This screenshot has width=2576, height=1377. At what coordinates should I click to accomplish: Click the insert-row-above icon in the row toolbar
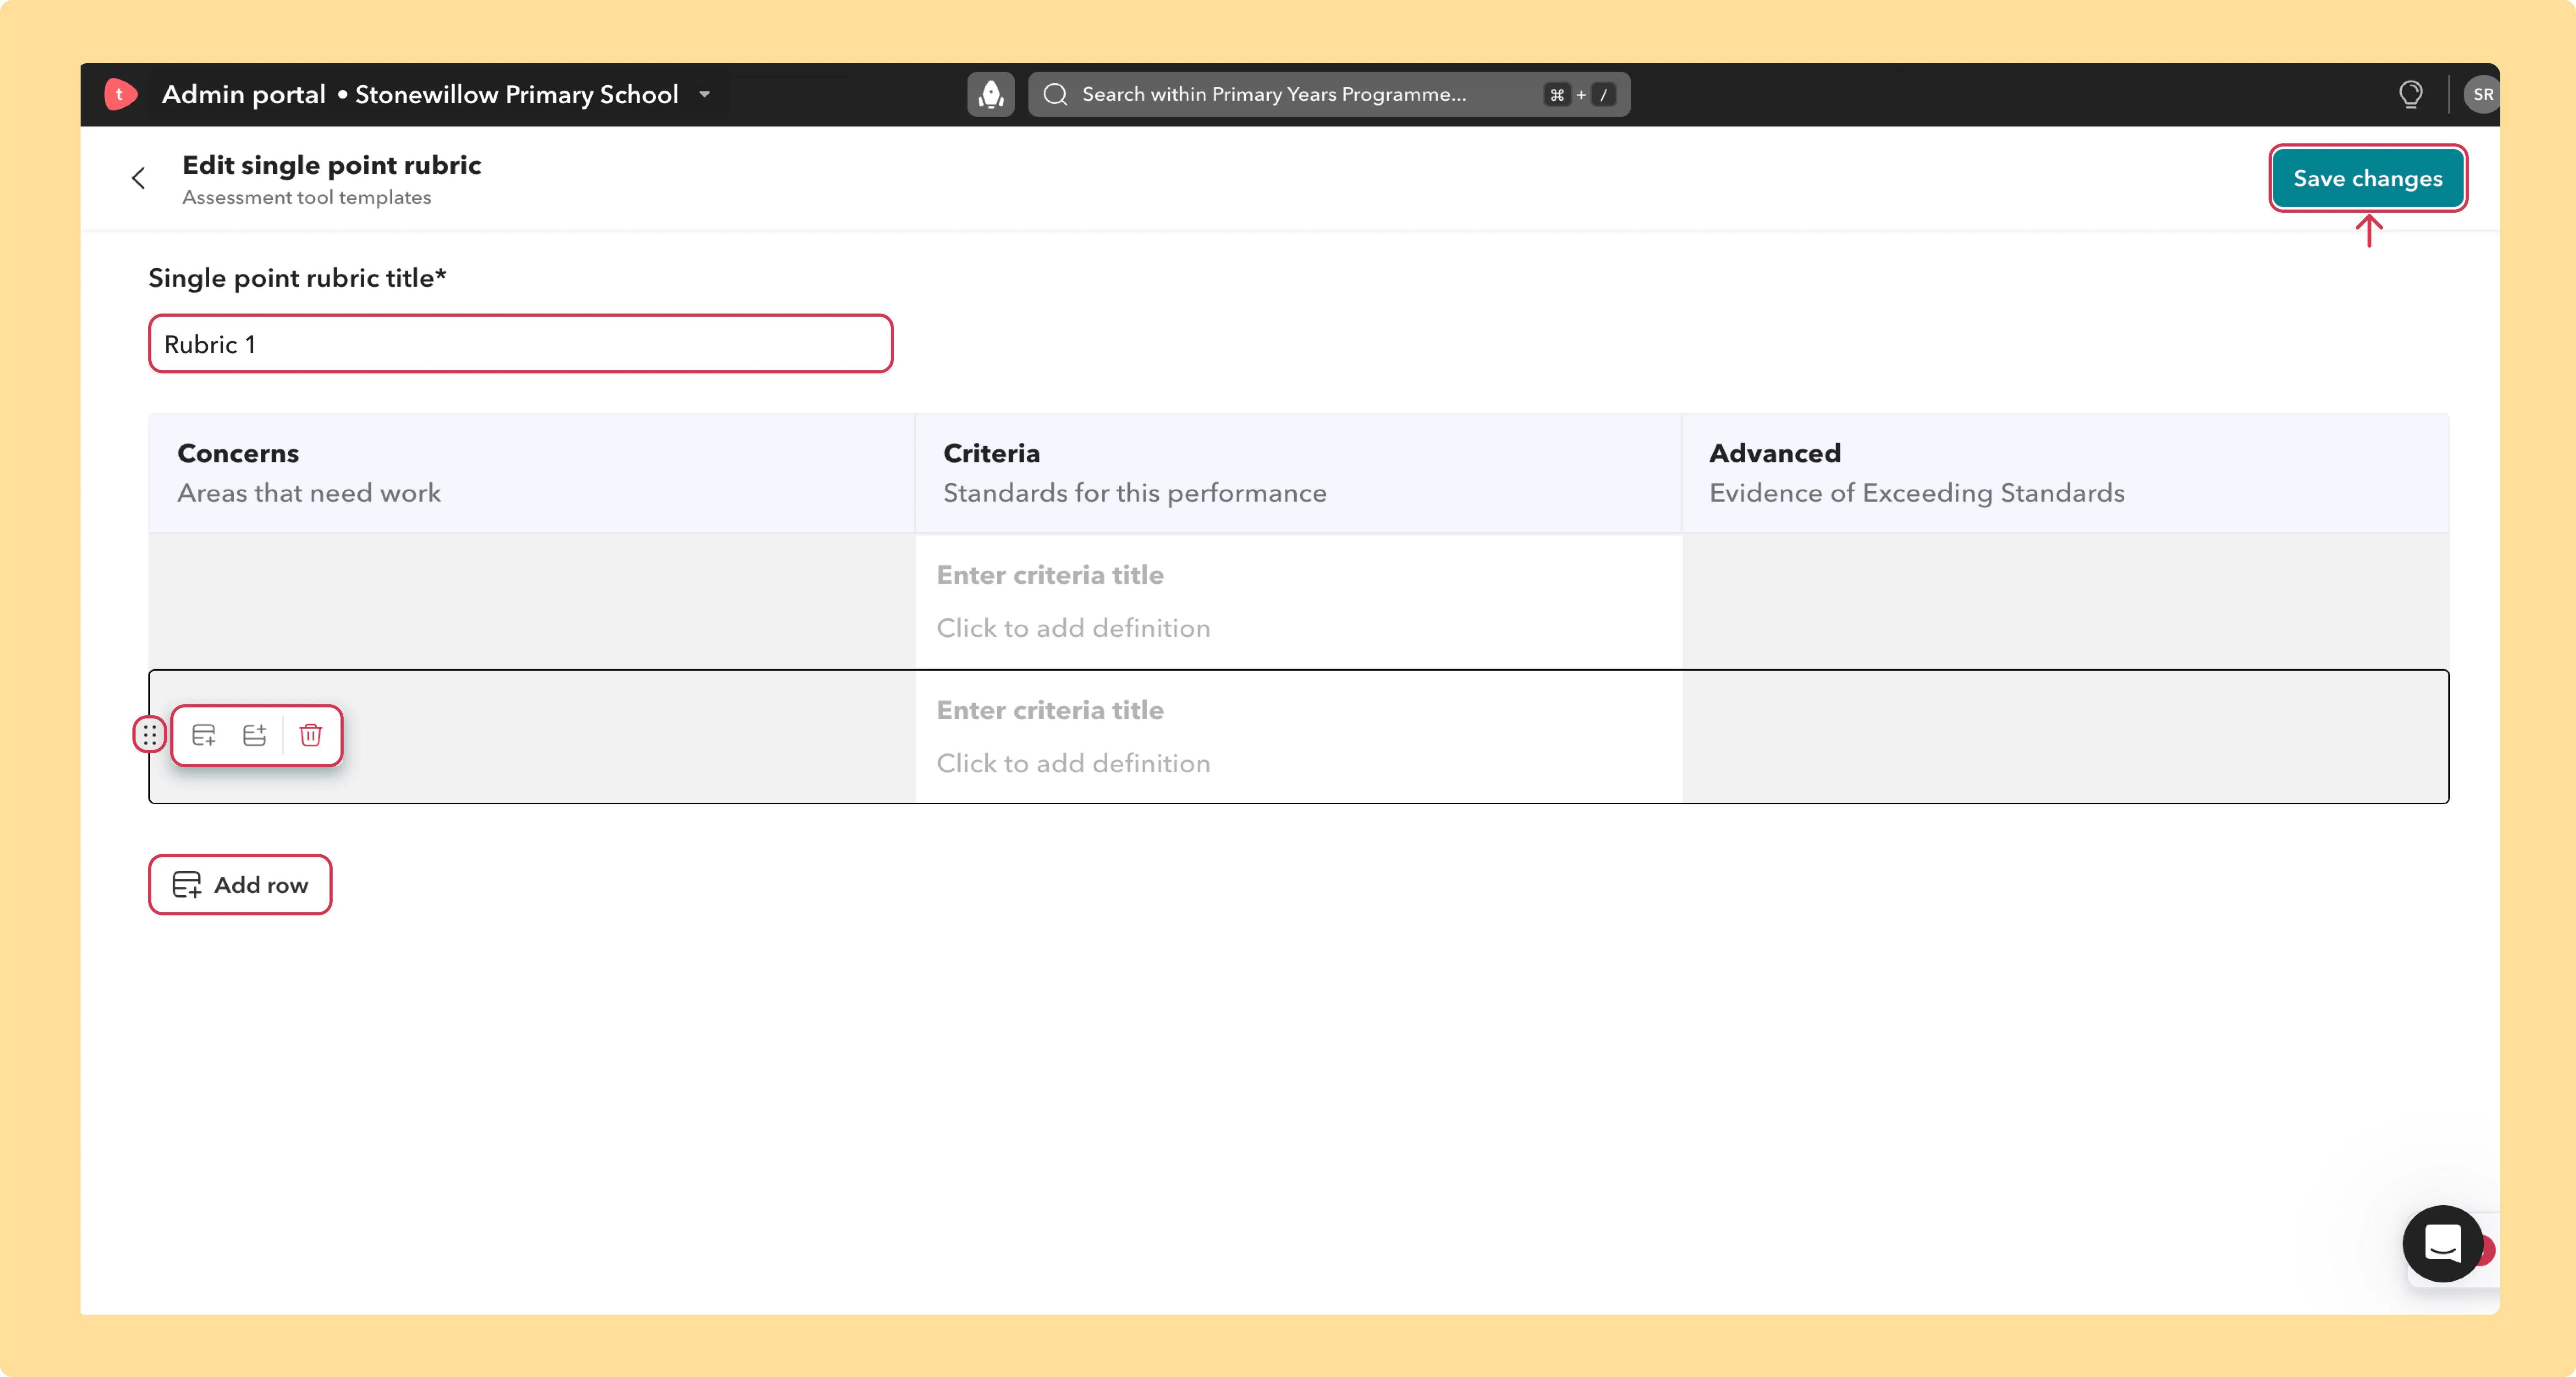point(255,735)
